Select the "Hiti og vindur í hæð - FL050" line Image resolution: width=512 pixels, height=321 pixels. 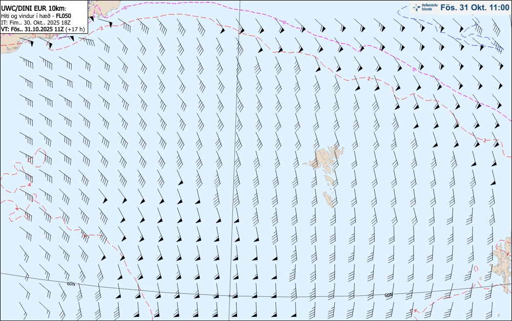[x=36, y=16]
